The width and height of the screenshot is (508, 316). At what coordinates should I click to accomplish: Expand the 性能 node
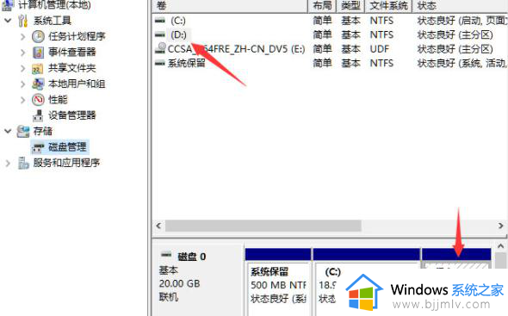coord(22,100)
